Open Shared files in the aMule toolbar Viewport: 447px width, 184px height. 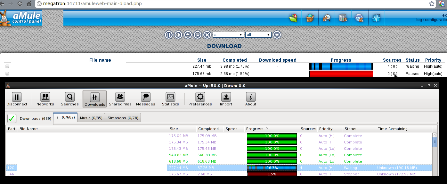pos(120,99)
